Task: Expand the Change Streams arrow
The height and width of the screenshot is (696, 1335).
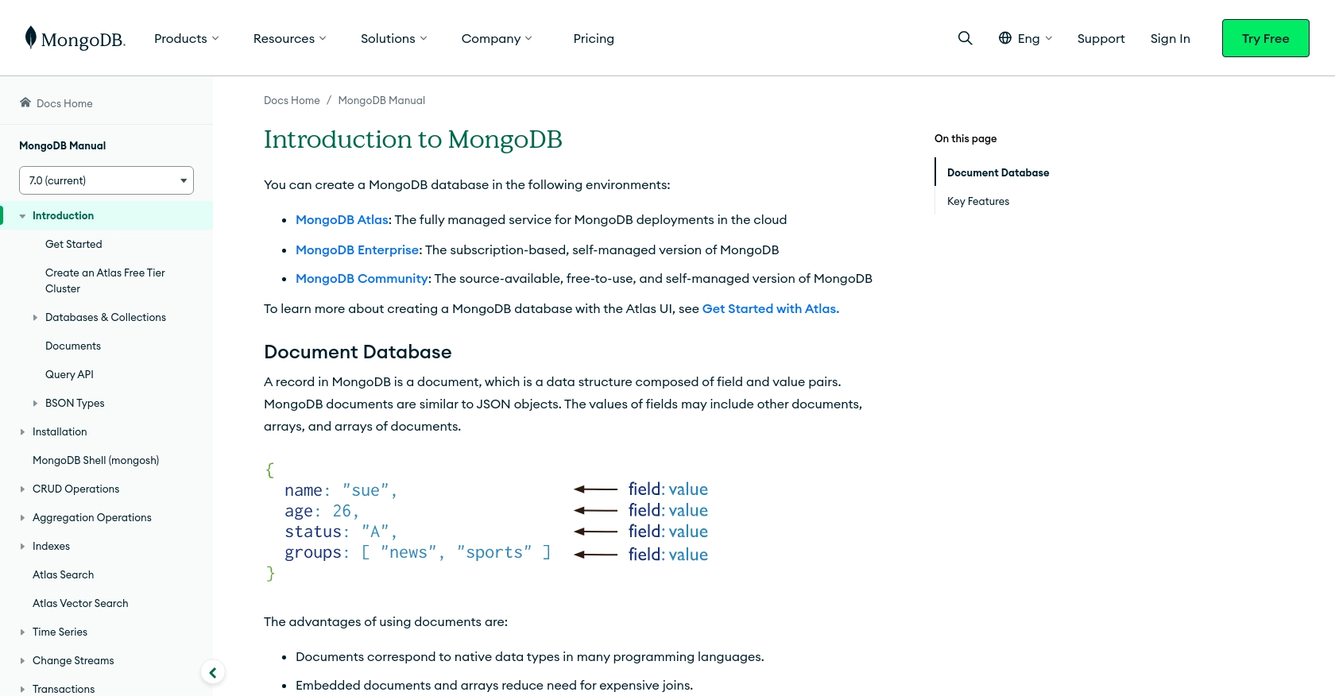Action: pyautogui.click(x=22, y=661)
